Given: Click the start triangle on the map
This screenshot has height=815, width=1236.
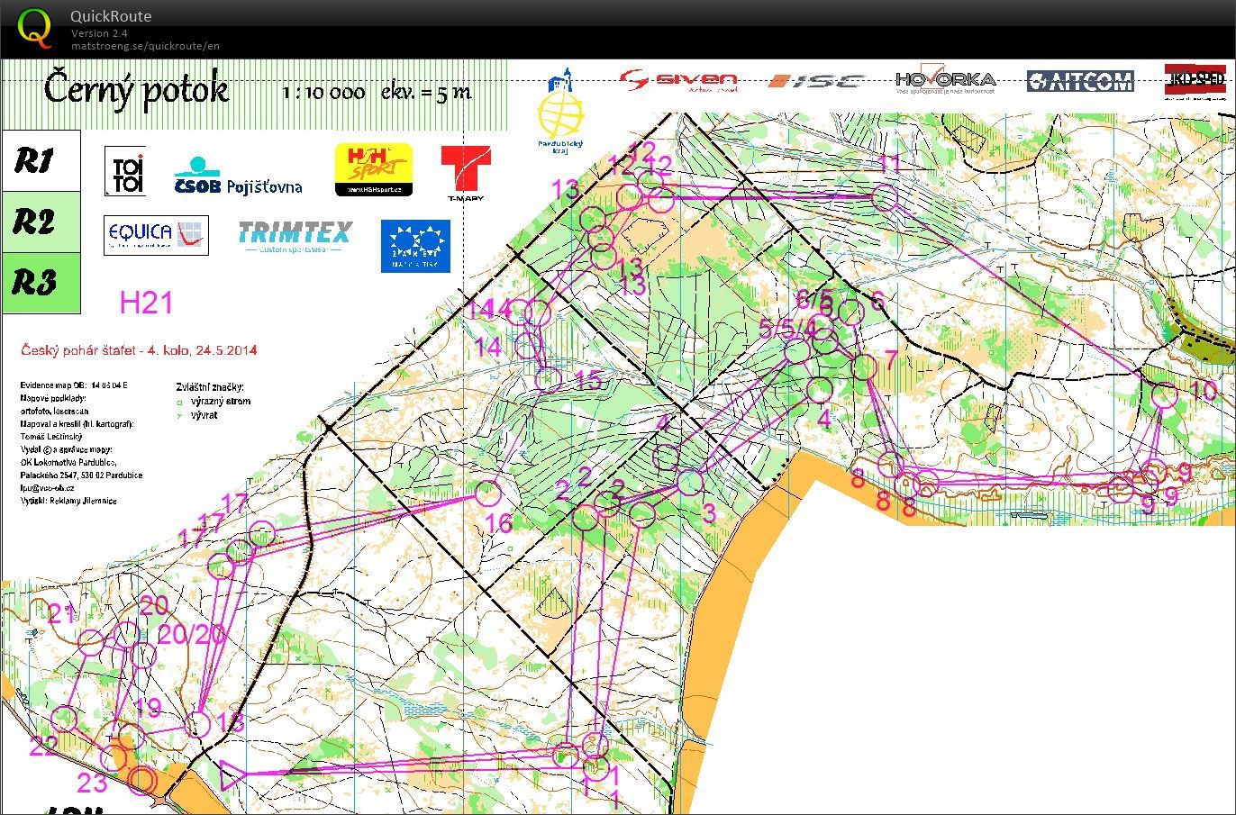Looking at the screenshot, I should [x=233, y=774].
